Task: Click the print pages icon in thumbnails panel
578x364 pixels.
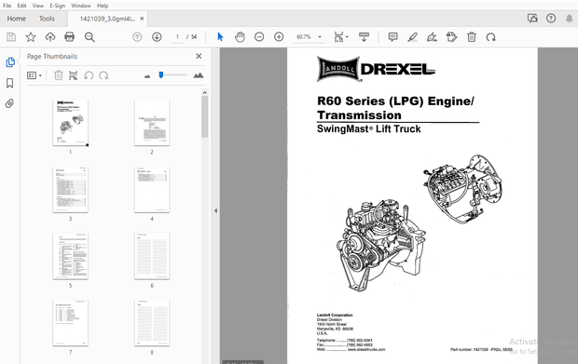Action: pos(74,75)
